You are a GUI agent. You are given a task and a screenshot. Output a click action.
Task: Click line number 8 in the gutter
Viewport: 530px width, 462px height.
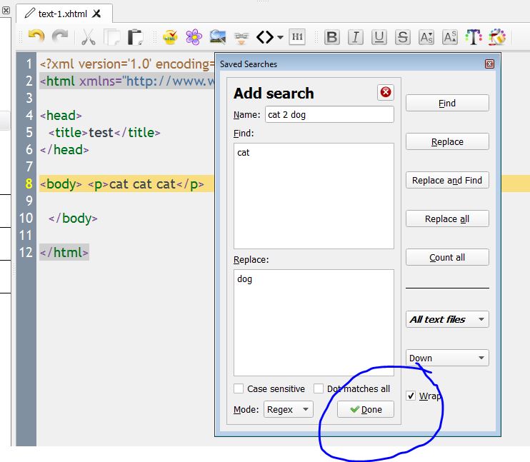click(x=29, y=184)
